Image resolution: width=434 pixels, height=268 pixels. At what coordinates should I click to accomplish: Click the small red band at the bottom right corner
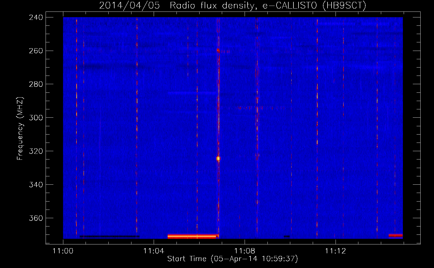396,236
